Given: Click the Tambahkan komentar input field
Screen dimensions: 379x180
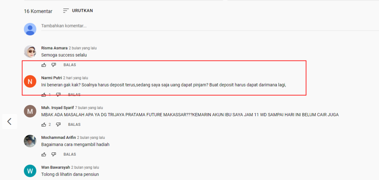Looking at the screenshot, I should [210, 26].
